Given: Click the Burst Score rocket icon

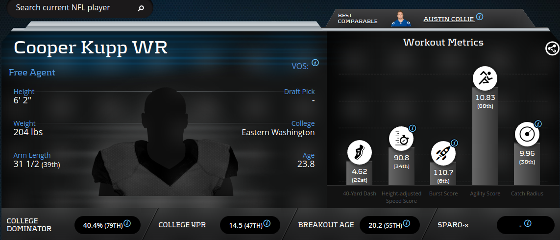Looking at the screenshot, I should click(443, 153).
